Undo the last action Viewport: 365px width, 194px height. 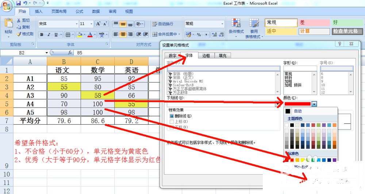coord(25,3)
